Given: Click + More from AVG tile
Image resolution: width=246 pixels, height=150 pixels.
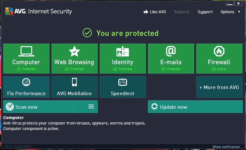Looking at the screenshot, I should tap(219, 87).
